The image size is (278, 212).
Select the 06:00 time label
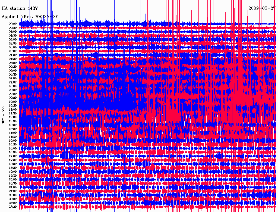(13, 70)
